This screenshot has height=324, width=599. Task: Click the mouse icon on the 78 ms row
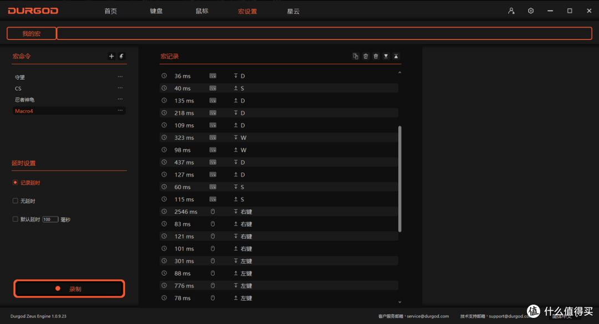tap(213, 298)
